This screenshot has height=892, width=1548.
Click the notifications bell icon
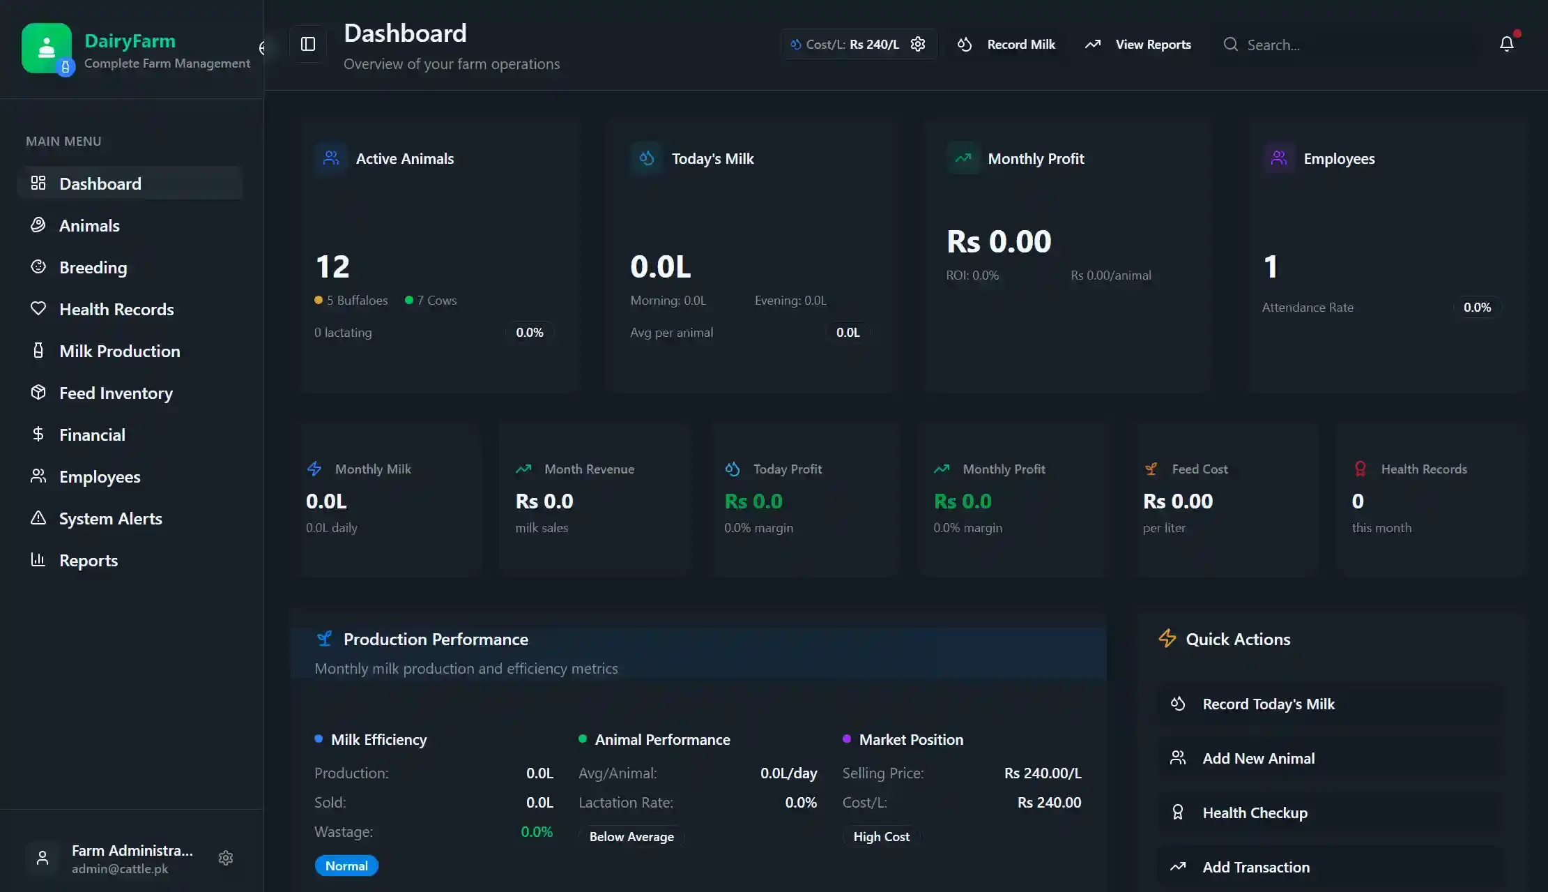(1506, 44)
